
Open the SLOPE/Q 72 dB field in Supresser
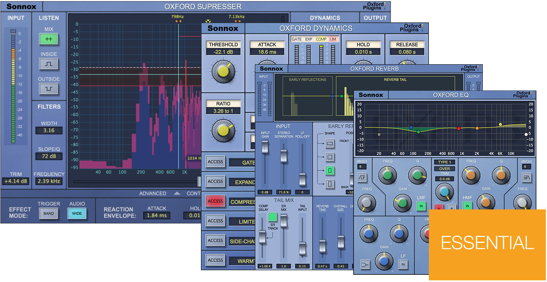pyautogui.click(x=49, y=156)
